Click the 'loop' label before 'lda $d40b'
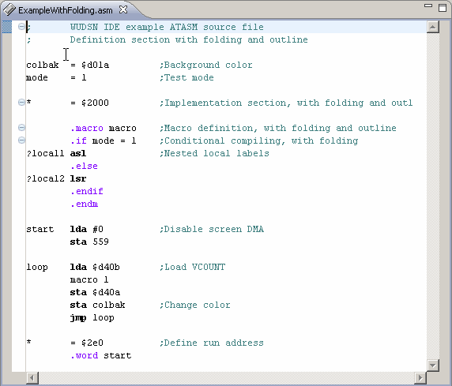The height and width of the screenshot is (386, 452). [x=37, y=268]
